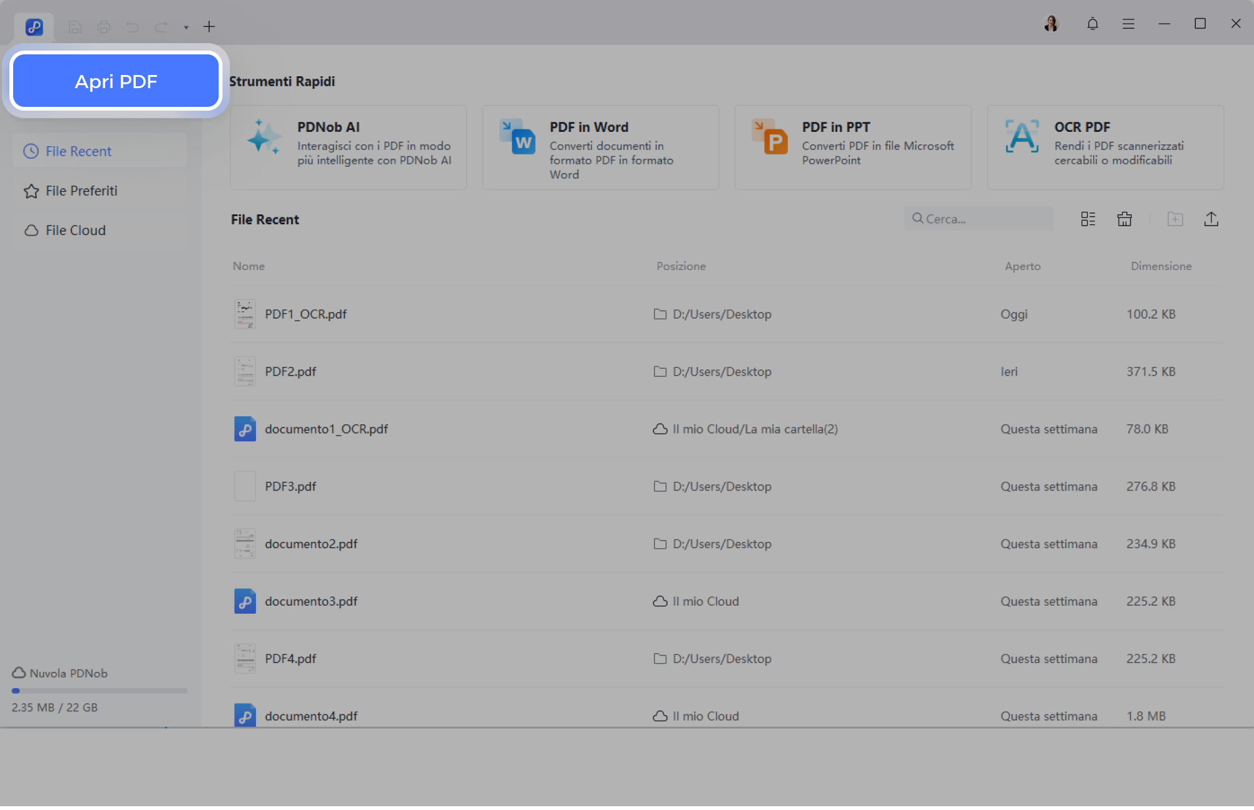Click the PDNob AI sparkle icon
The width and height of the screenshot is (1254, 810).
point(263,137)
